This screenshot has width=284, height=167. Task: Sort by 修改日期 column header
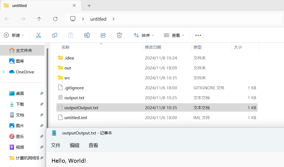coord(153,47)
